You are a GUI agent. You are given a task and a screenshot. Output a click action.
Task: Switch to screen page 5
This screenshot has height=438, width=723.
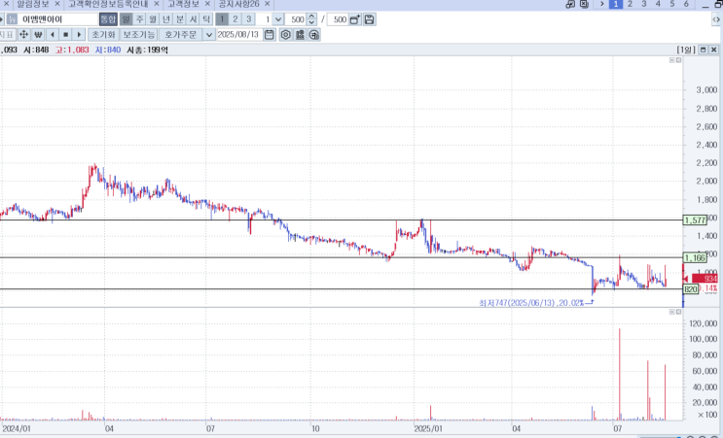671,4
